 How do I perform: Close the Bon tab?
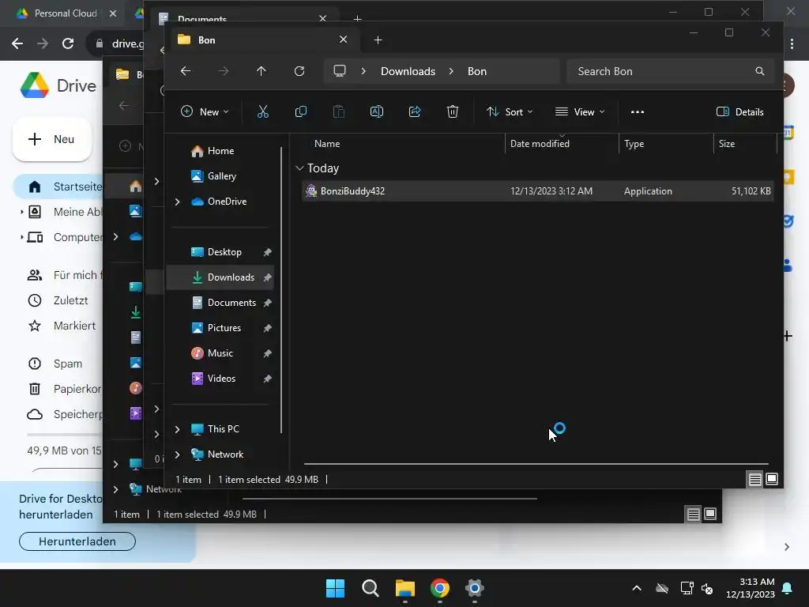(x=343, y=40)
